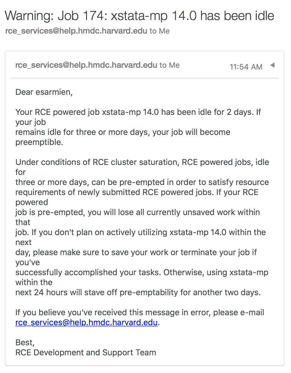Click the word "preemptible." in the first paragraph

(x=39, y=142)
